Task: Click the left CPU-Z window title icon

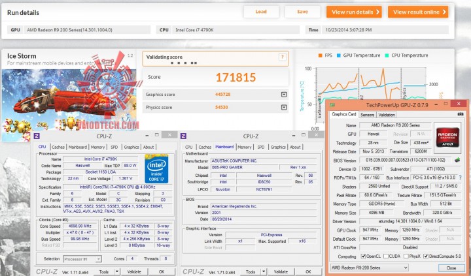Action: coord(37,136)
